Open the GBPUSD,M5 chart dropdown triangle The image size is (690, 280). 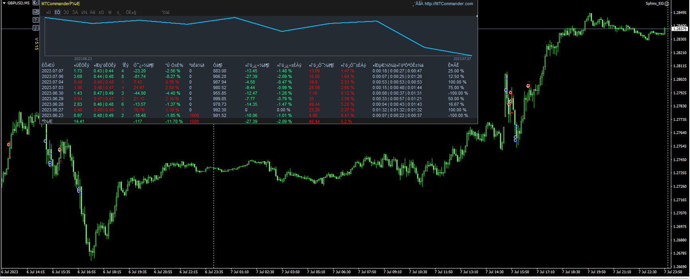coord(4,3)
